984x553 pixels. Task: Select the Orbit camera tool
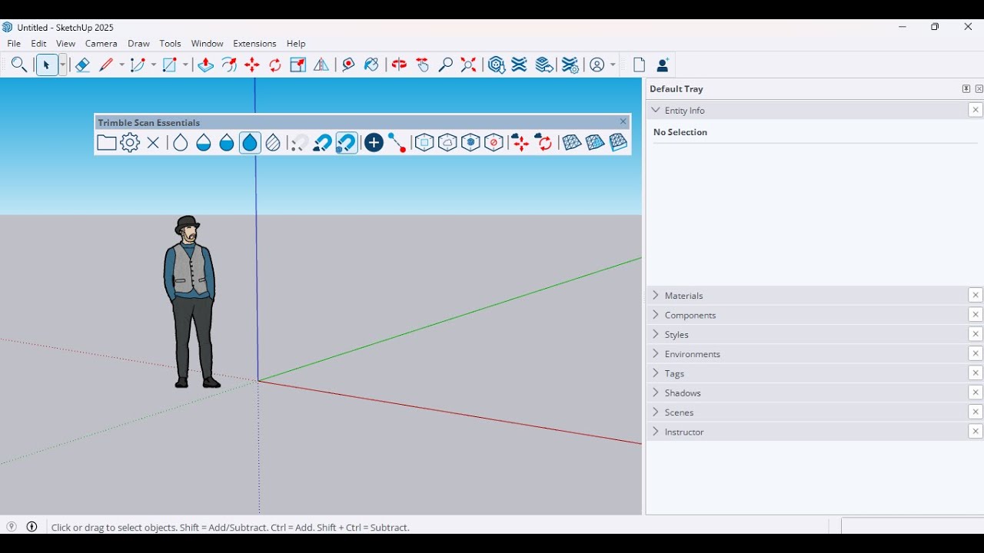pos(399,65)
